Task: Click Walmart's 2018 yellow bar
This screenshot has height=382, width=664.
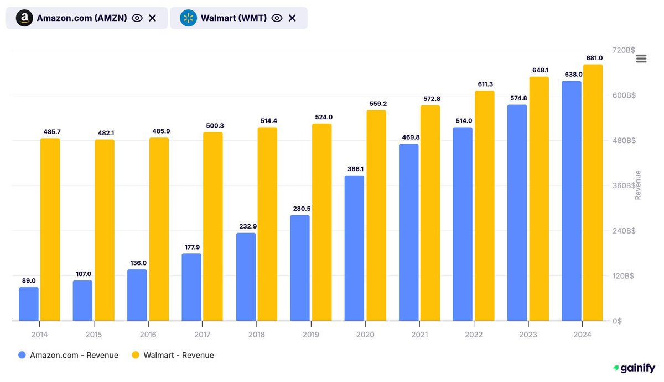Action: [267, 224]
